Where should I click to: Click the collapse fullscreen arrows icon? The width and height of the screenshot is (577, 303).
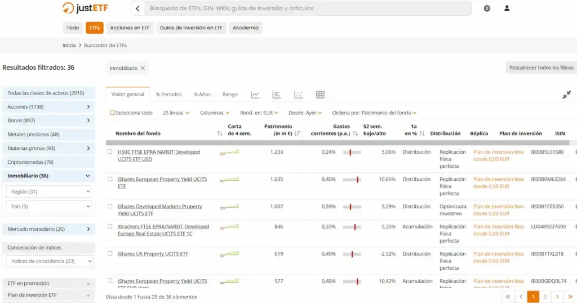coord(567,95)
